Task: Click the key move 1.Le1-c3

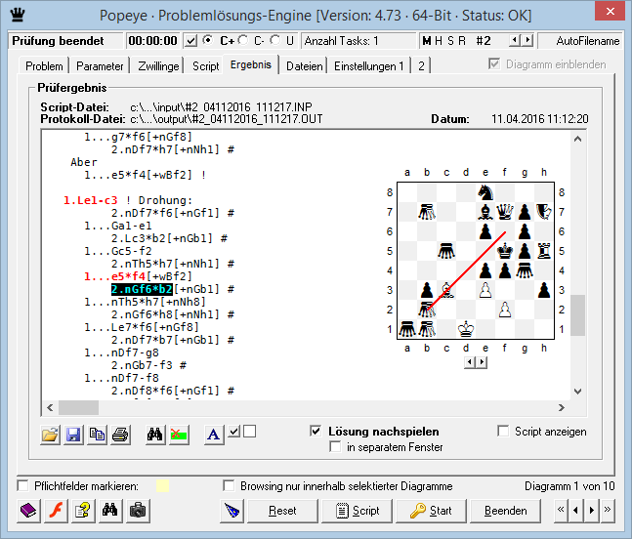Action: point(91,200)
